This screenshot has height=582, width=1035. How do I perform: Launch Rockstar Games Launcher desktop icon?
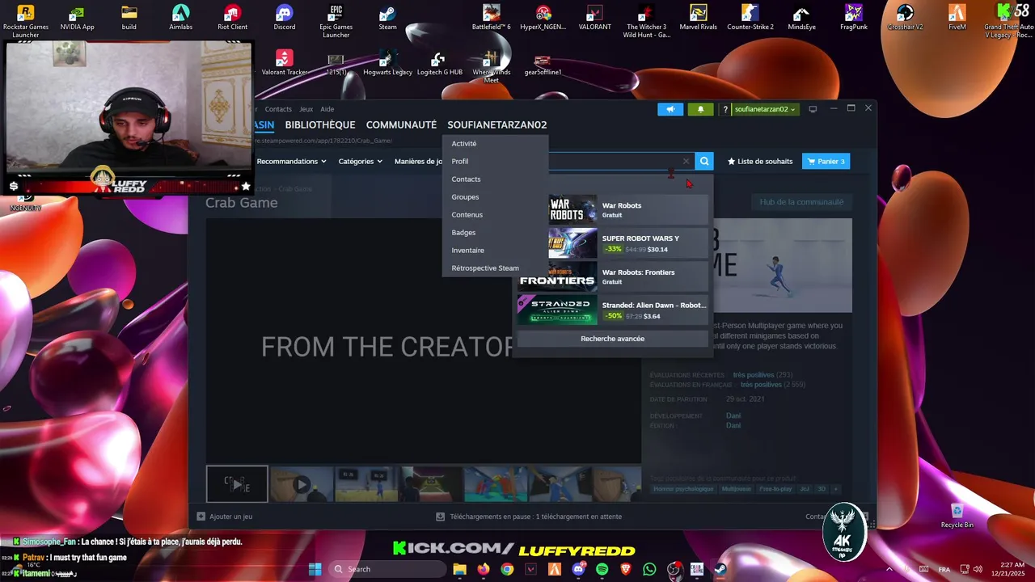[x=25, y=20]
